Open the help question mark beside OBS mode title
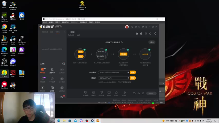219x123 pixels. tap(122, 42)
